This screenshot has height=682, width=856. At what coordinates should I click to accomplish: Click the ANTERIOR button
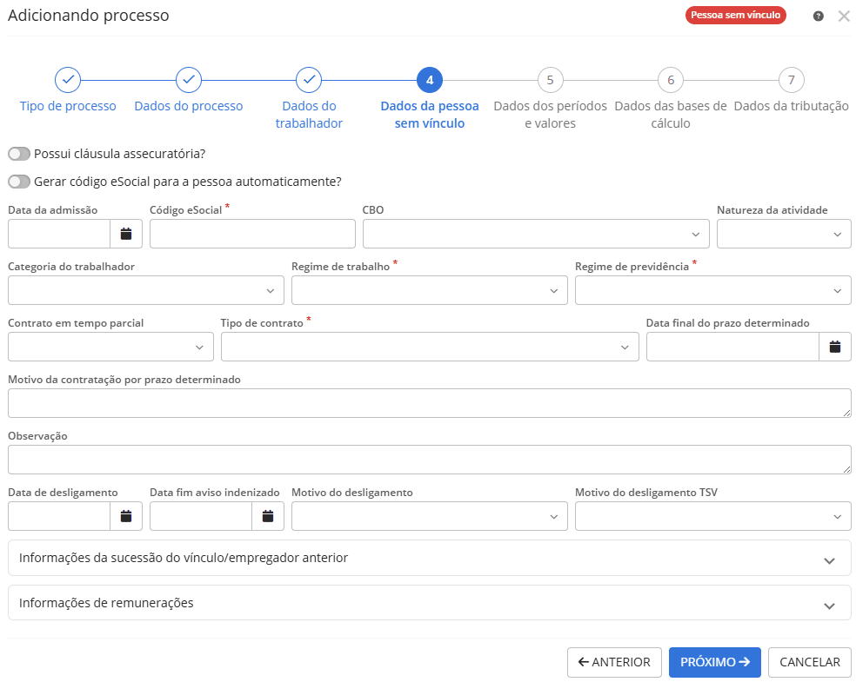click(614, 662)
